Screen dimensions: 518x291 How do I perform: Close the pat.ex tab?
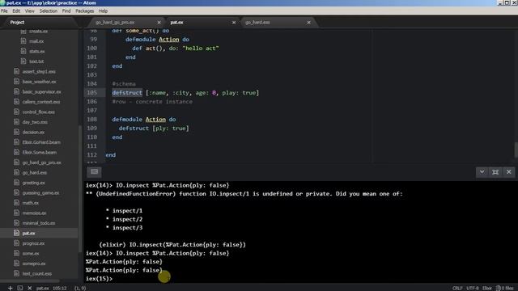pyautogui.click(x=234, y=23)
